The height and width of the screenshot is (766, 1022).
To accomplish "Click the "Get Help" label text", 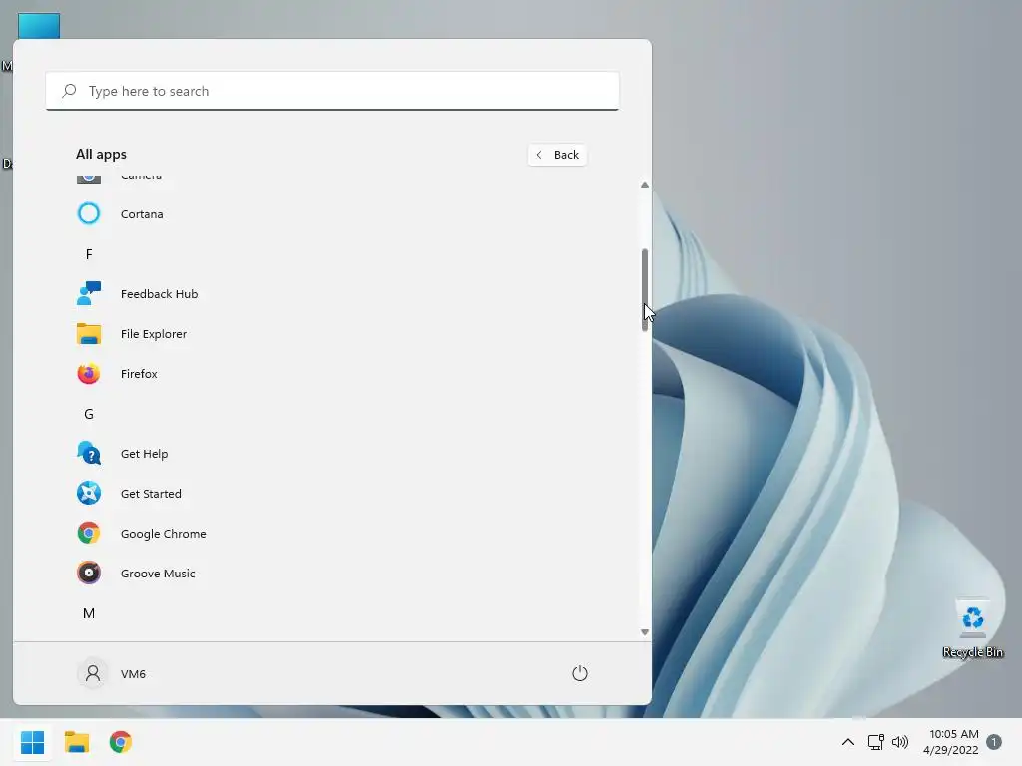I will click(x=144, y=454).
